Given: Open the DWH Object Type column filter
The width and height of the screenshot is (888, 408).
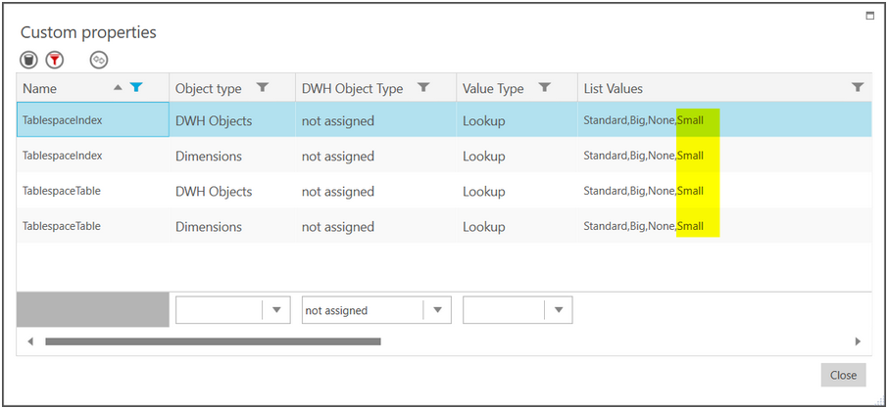Looking at the screenshot, I should point(423,88).
